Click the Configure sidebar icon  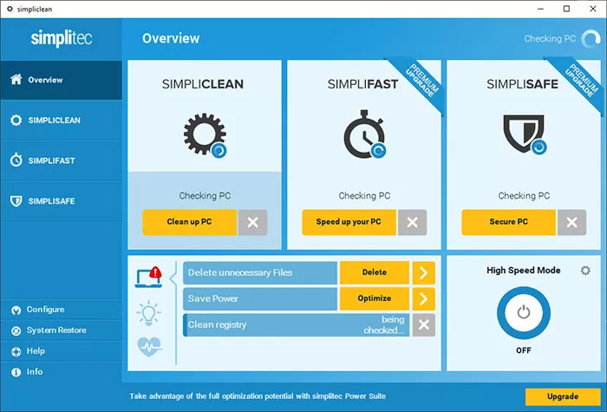(x=16, y=311)
